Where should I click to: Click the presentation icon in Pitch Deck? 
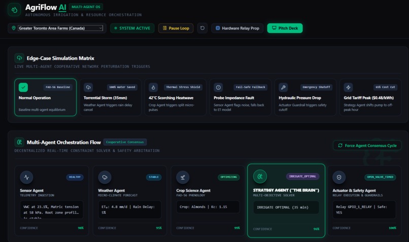point(274,28)
